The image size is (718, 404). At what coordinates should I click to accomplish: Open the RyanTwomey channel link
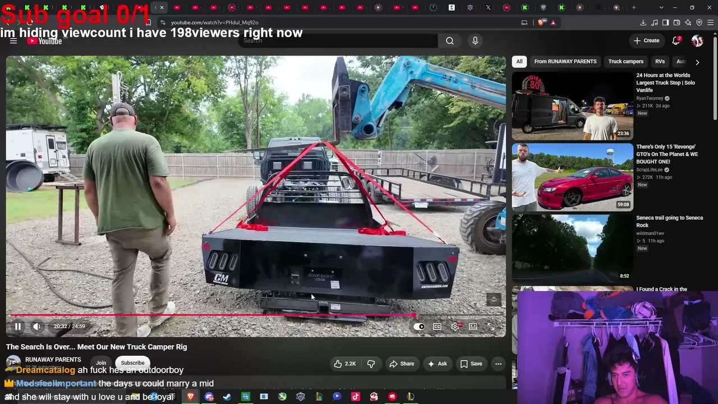click(x=650, y=98)
